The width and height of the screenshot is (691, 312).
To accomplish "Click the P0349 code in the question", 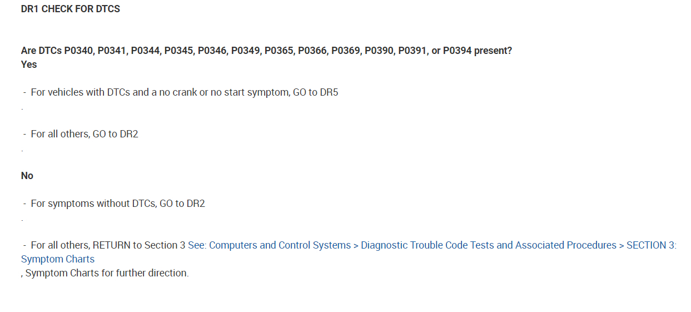I will coord(246,51).
